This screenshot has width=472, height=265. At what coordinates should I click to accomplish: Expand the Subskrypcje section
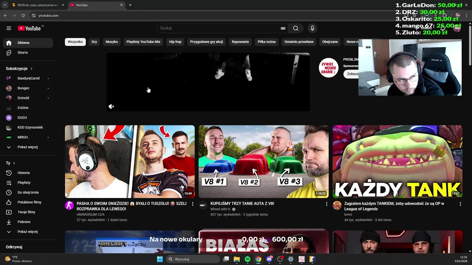tap(19, 68)
